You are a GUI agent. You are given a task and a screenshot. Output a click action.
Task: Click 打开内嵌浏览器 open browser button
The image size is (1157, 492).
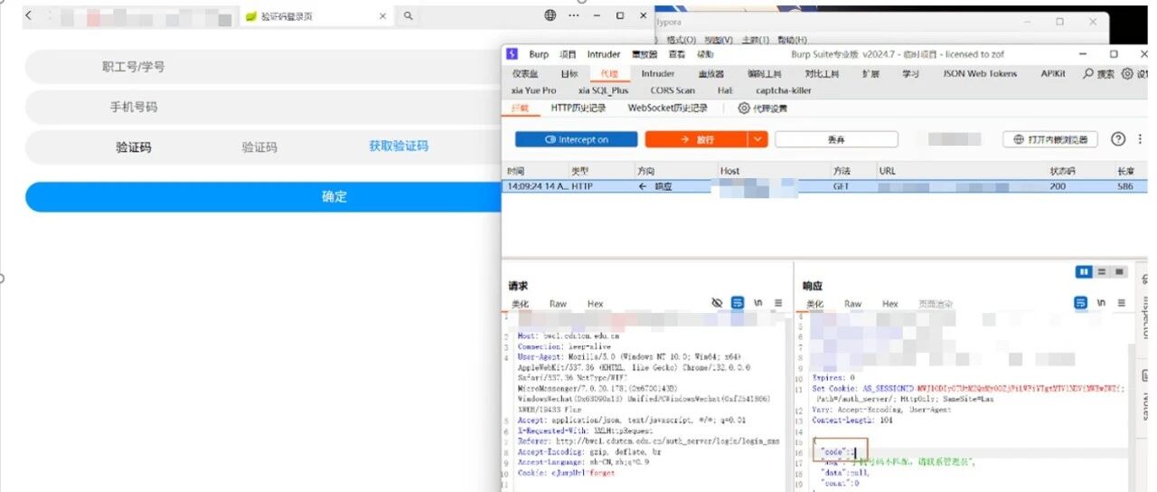coord(1050,139)
